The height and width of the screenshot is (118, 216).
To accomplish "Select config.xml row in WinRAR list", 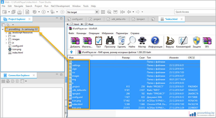I will point(134,97).
